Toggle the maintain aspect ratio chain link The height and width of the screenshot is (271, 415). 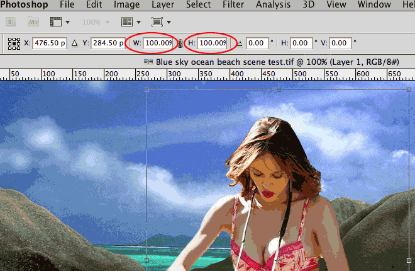coord(180,43)
